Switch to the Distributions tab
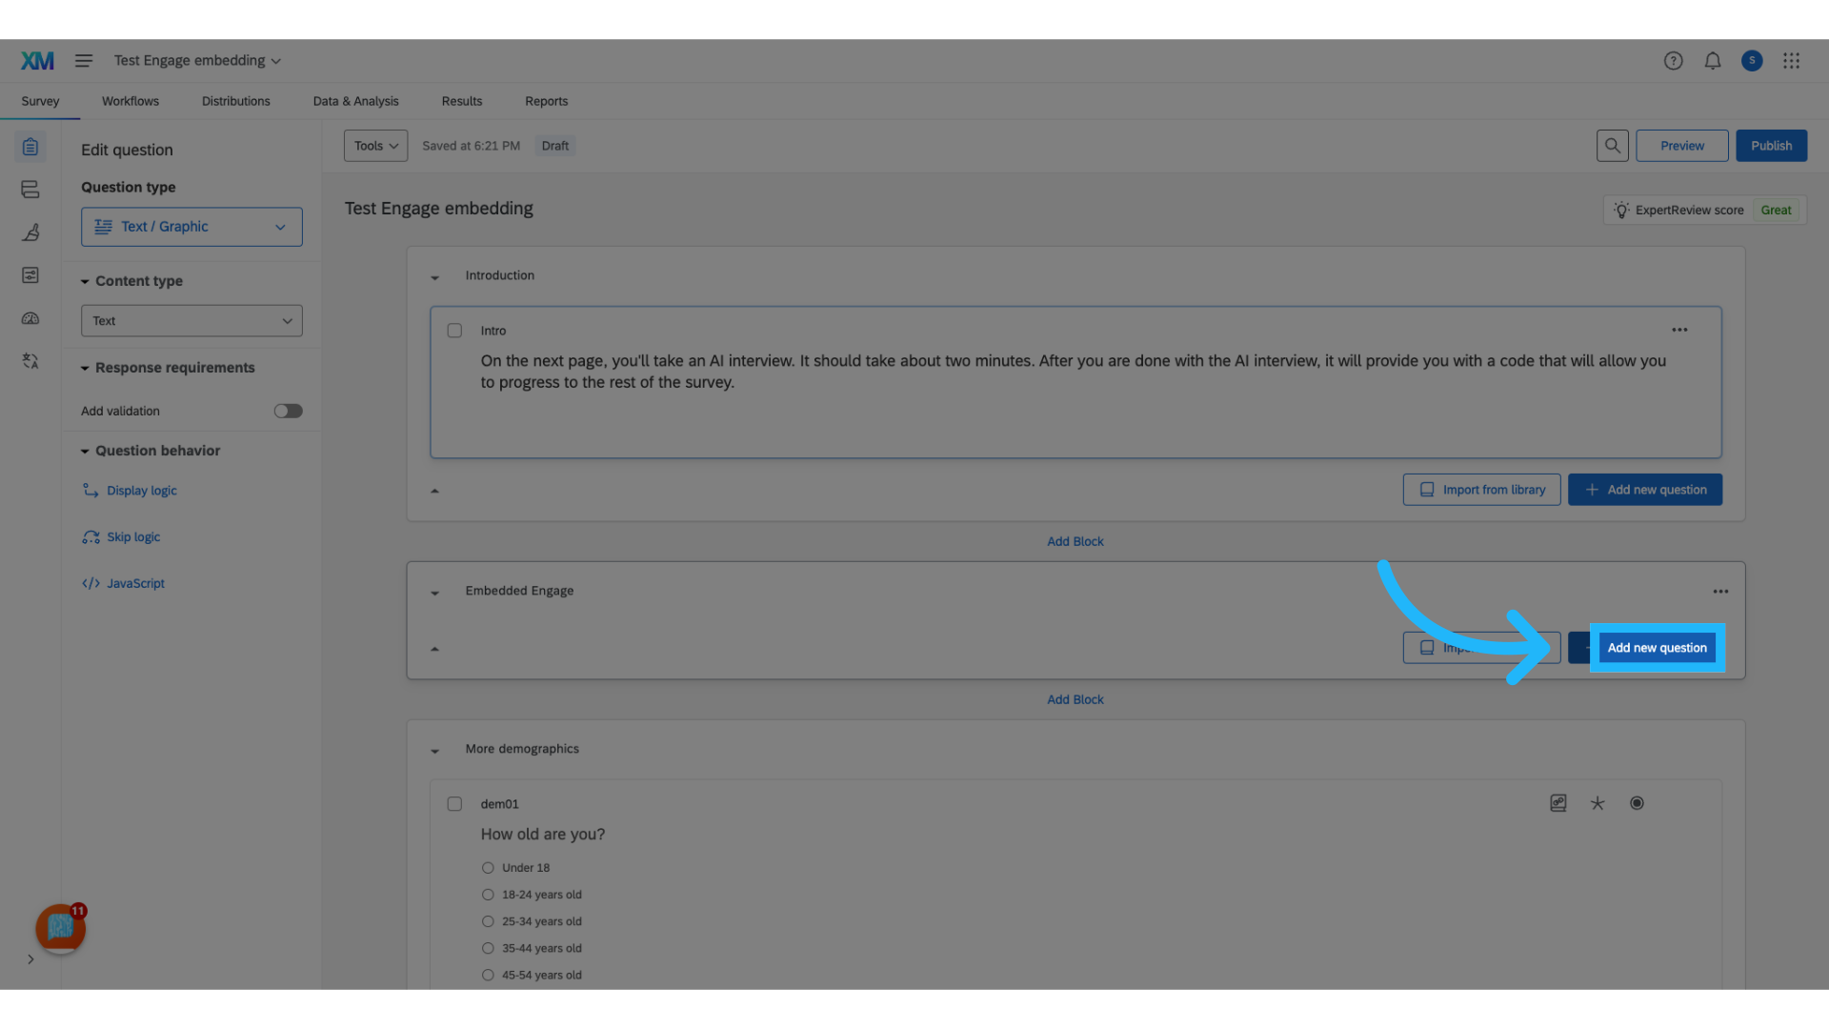 click(x=235, y=101)
